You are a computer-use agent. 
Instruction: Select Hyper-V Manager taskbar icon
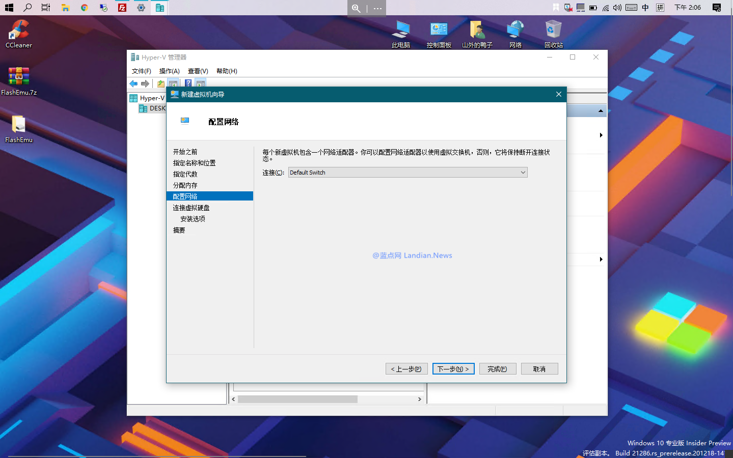pos(160,8)
